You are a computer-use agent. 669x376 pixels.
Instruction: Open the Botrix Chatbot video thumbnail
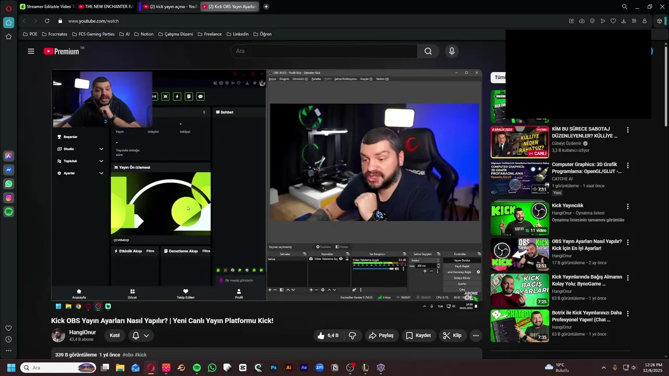(x=520, y=325)
